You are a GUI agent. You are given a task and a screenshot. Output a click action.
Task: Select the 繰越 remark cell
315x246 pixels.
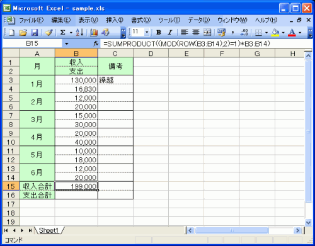pyautogui.click(x=115, y=80)
